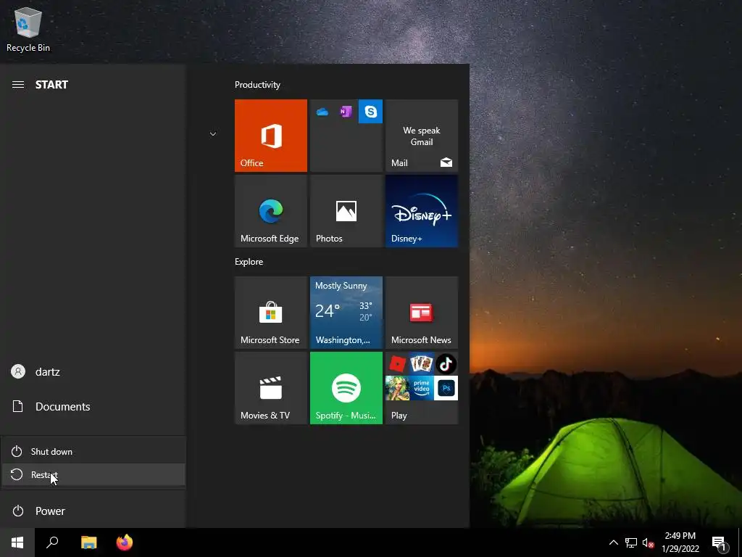Click the Windows Start button on taskbar
Image resolution: width=742 pixels, height=557 pixels.
(x=17, y=542)
